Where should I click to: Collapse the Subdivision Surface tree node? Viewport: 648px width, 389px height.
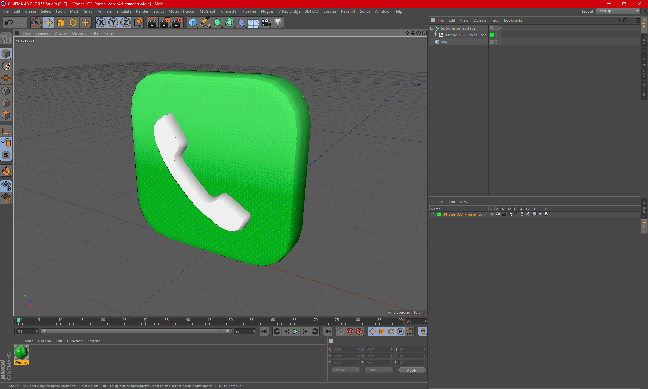pyautogui.click(x=432, y=28)
